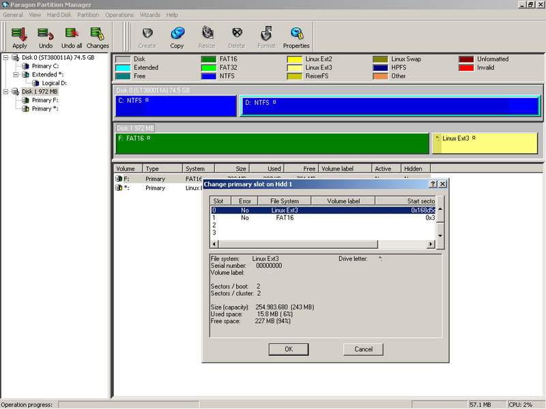Click the Disk 0 drive icon in tree
Image resolution: width=546 pixels, height=409 pixels.
[x=15, y=57]
